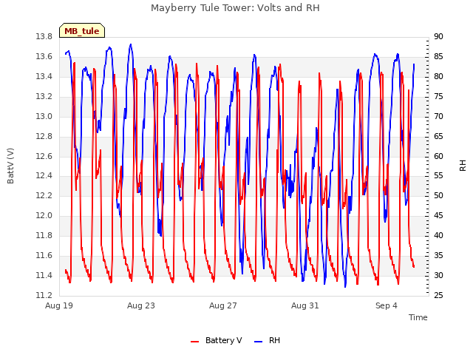This screenshot has height=355, width=473.
Task: Click the 25 RH tick label
Action: coord(438,295)
